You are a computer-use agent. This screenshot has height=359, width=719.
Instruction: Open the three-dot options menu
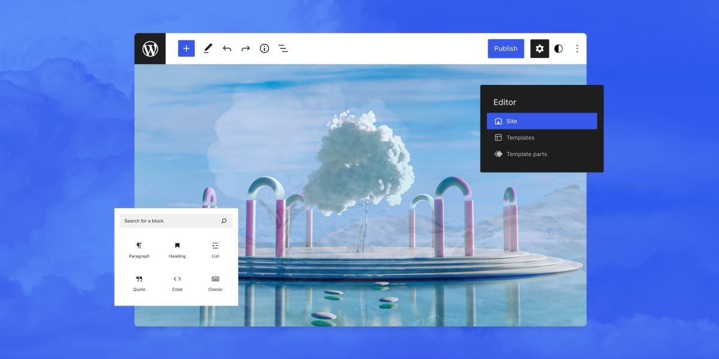point(577,48)
